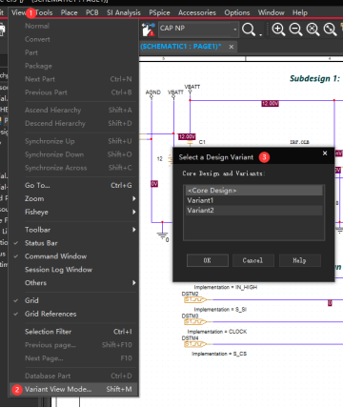This screenshot has height=408, width=343.
Task: Toggle Grid References option
Action: (73, 314)
